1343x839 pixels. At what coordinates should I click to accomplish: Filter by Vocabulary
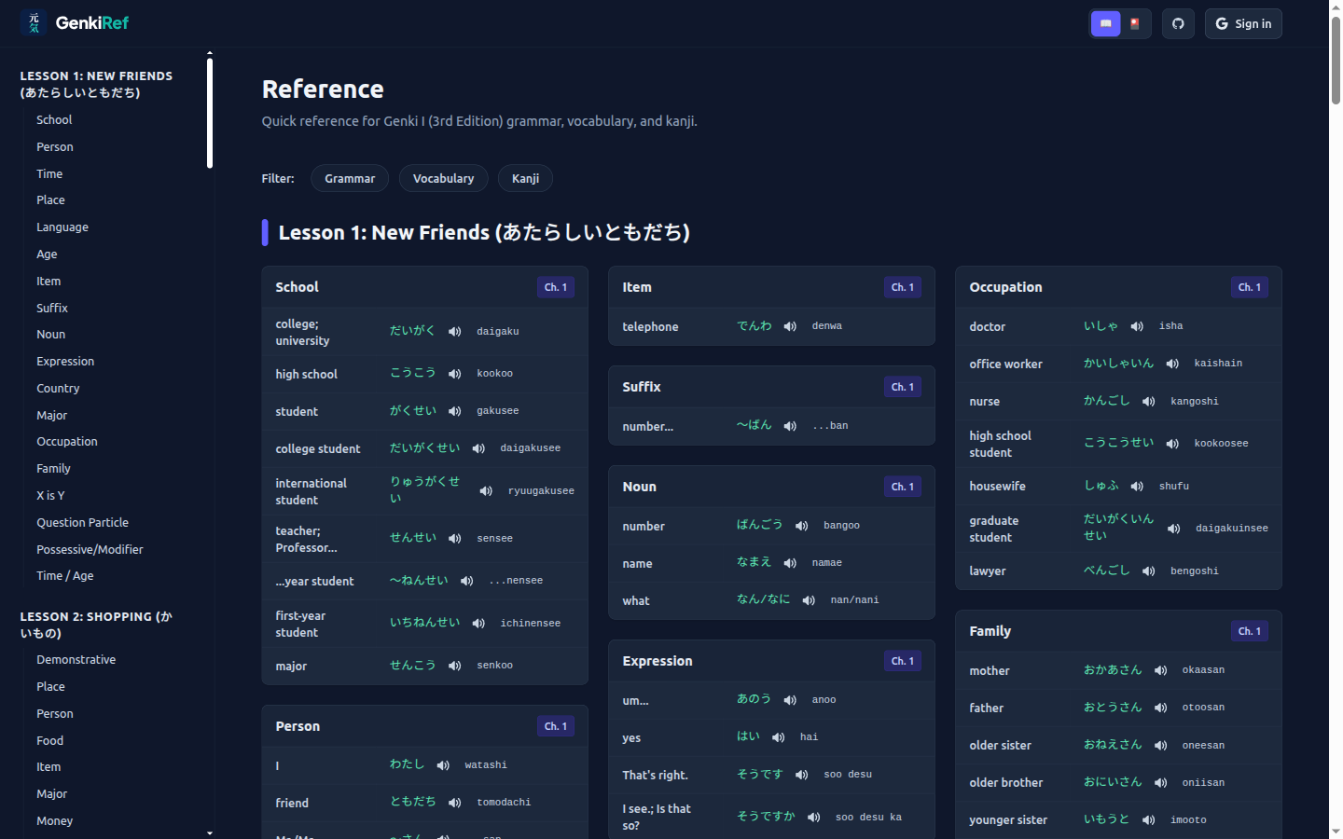coord(443,178)
